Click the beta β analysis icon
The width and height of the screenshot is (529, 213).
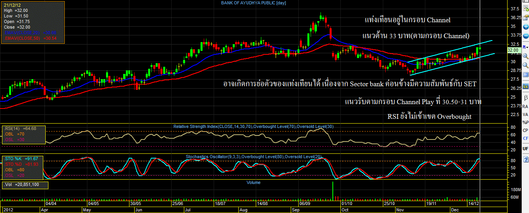coord(526,97)
